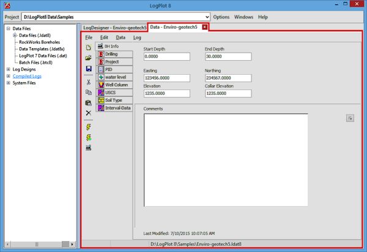This screenshot has width=367, height=252.
Task: Click the Collar Elevation input field
Action: pos(228,93)
